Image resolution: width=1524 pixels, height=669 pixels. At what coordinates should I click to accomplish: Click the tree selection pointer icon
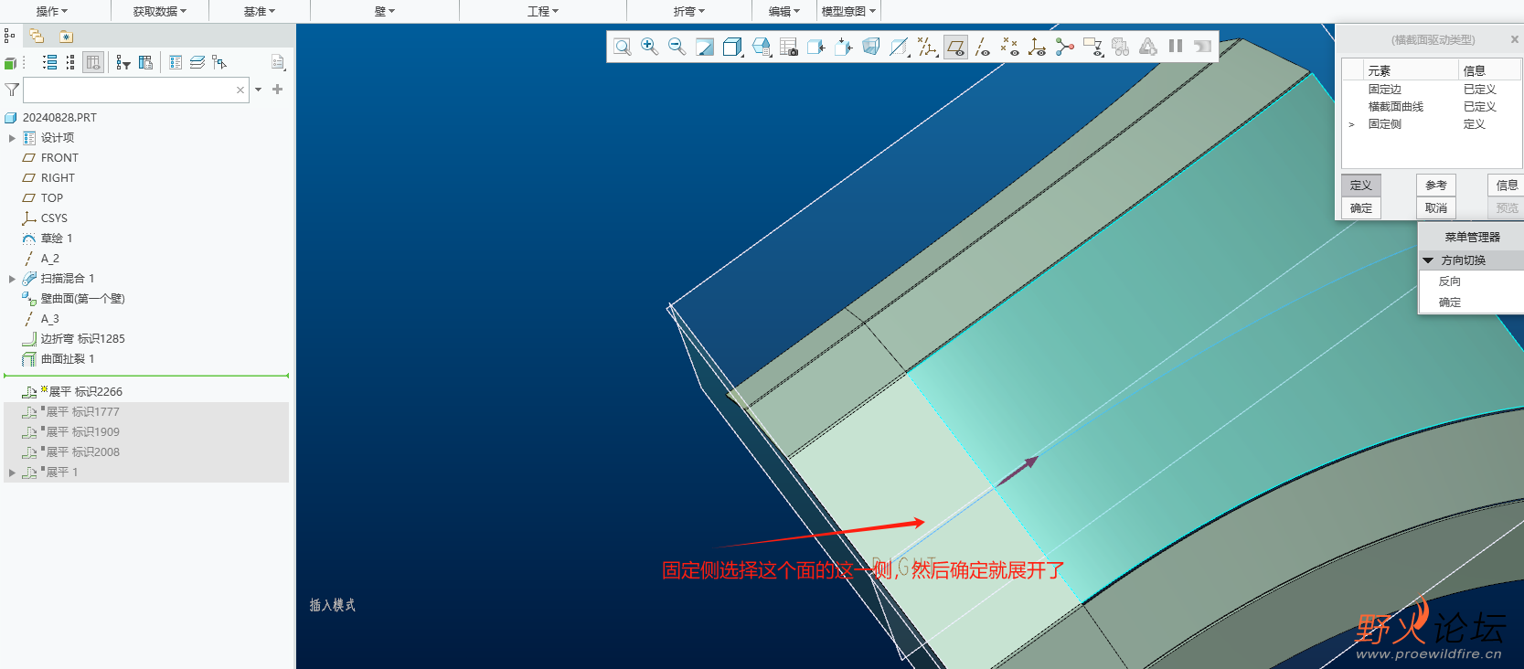pos(219,62)
